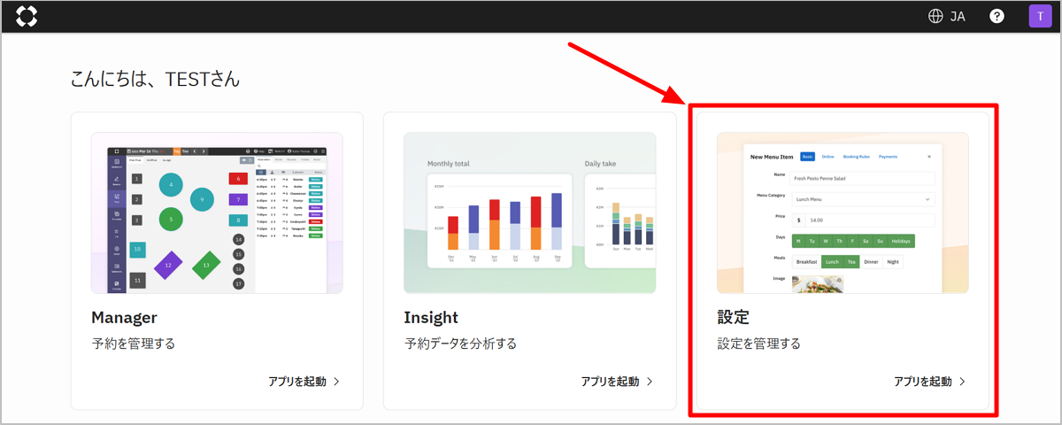Click the app logo in the top bar

tap(27, 16)
